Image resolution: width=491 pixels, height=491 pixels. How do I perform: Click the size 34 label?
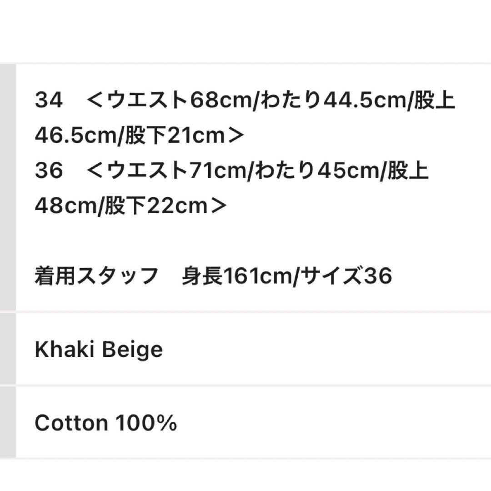48,100
